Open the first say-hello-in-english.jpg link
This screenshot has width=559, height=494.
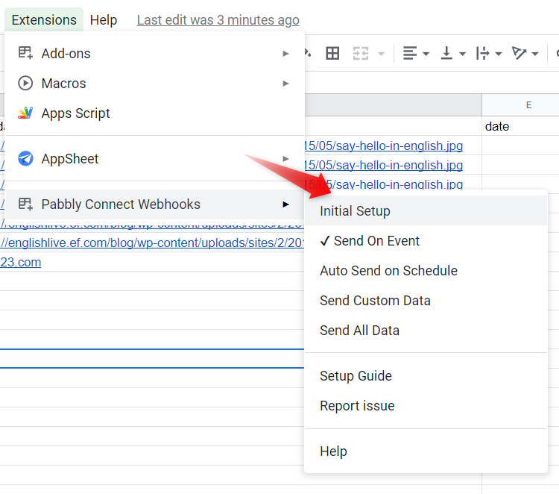click(x=384, y=146)
